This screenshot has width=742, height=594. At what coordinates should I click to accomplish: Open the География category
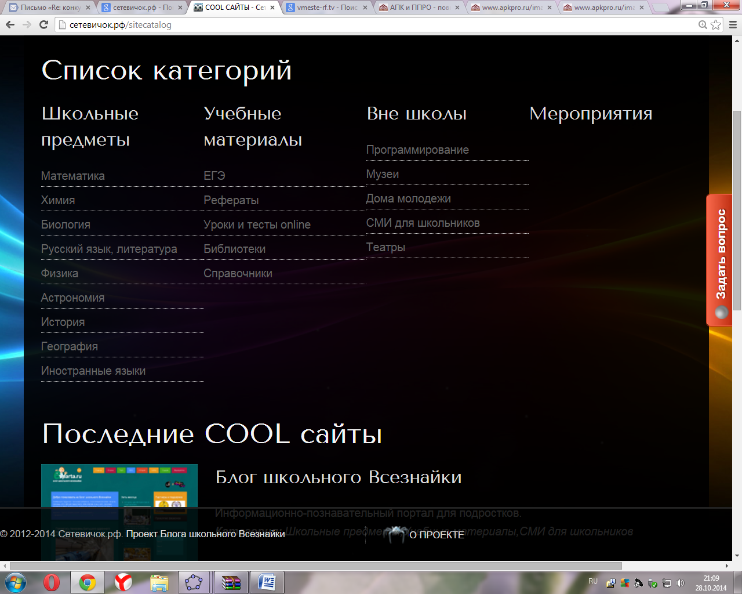70,346
